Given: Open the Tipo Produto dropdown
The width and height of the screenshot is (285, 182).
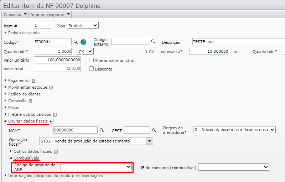Looking at the screenshot, I should point(83,25).
